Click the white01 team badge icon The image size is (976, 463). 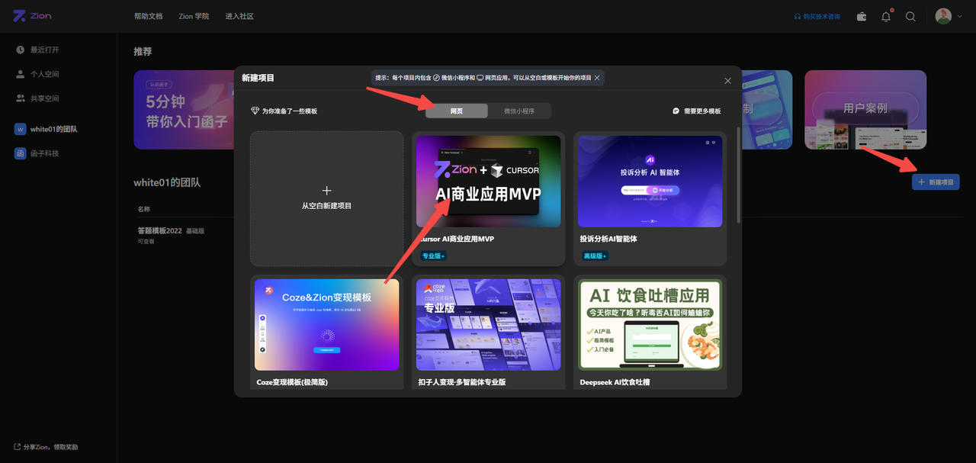[x=21, y=129]
